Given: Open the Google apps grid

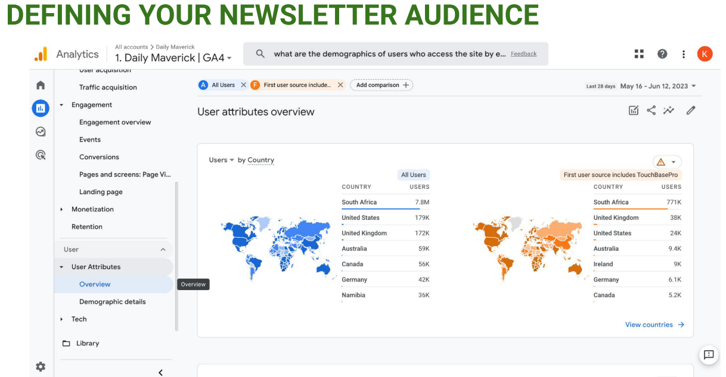Looking at the screenshot, I should (x=639, y=54).
